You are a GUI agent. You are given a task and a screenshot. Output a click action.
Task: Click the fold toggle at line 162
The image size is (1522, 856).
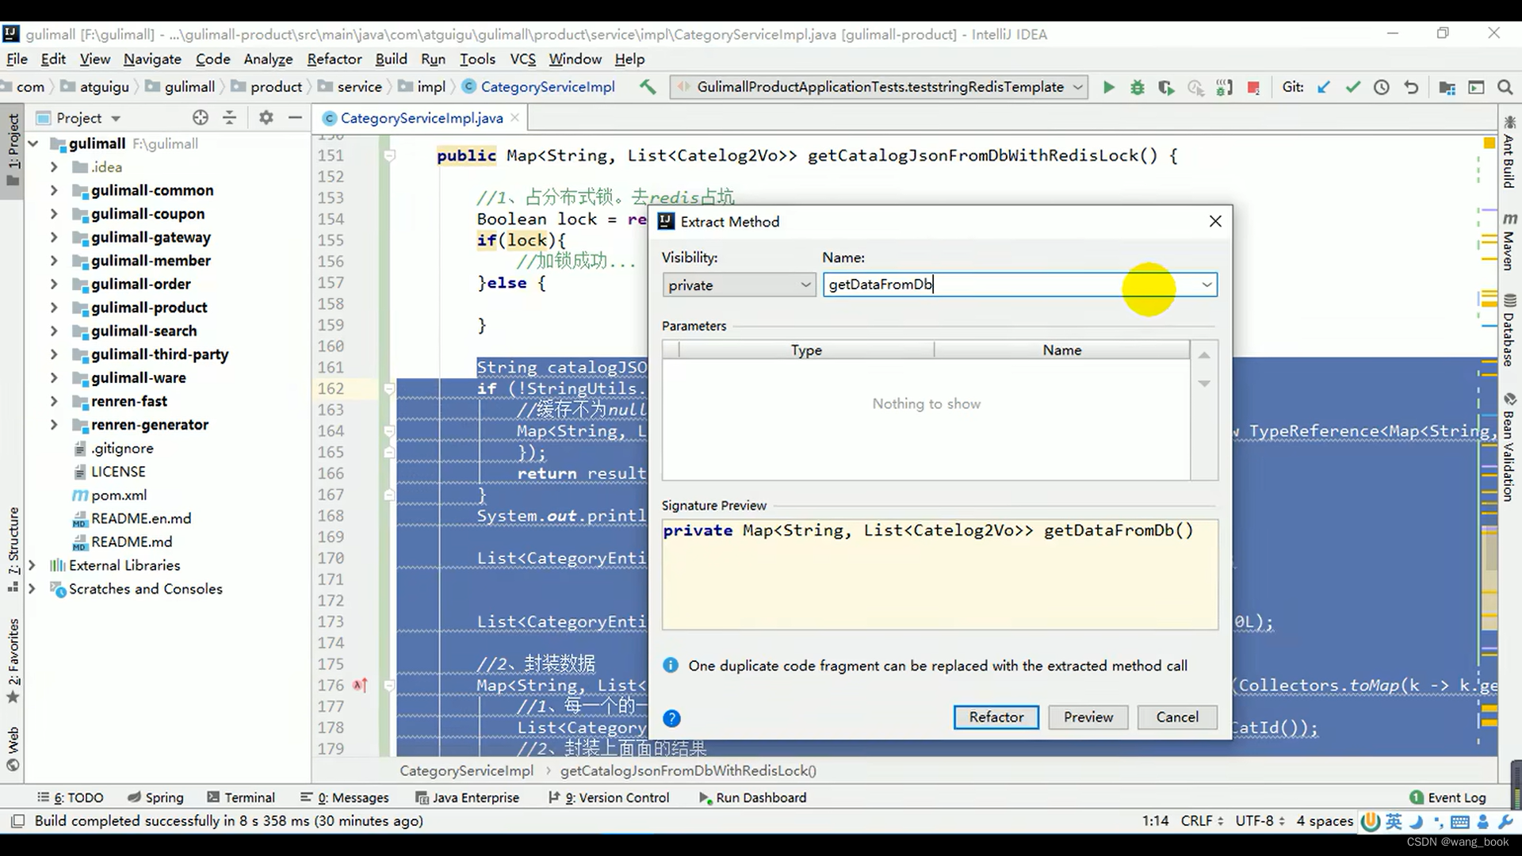(x=389, y=388)
